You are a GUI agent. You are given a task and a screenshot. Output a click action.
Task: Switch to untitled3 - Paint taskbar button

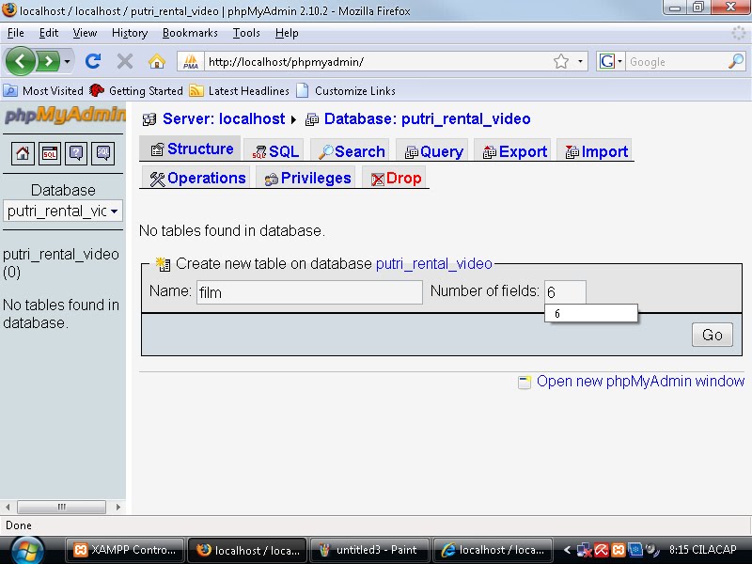[x=369, y=550]
